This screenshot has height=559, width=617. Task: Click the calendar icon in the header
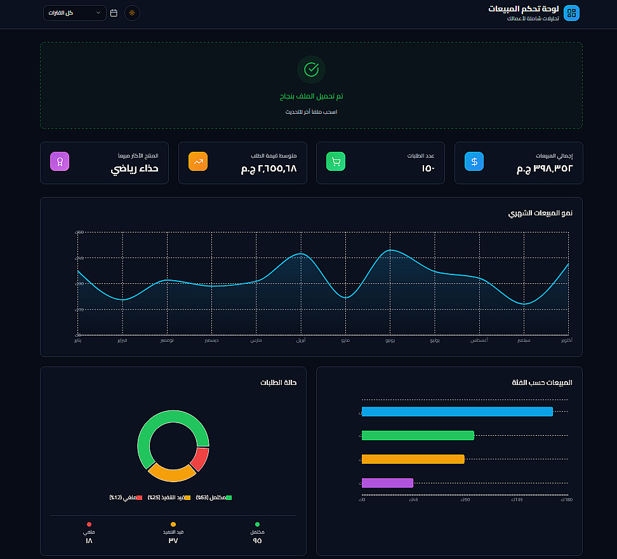pyautogui.click(x=114, y=13)
